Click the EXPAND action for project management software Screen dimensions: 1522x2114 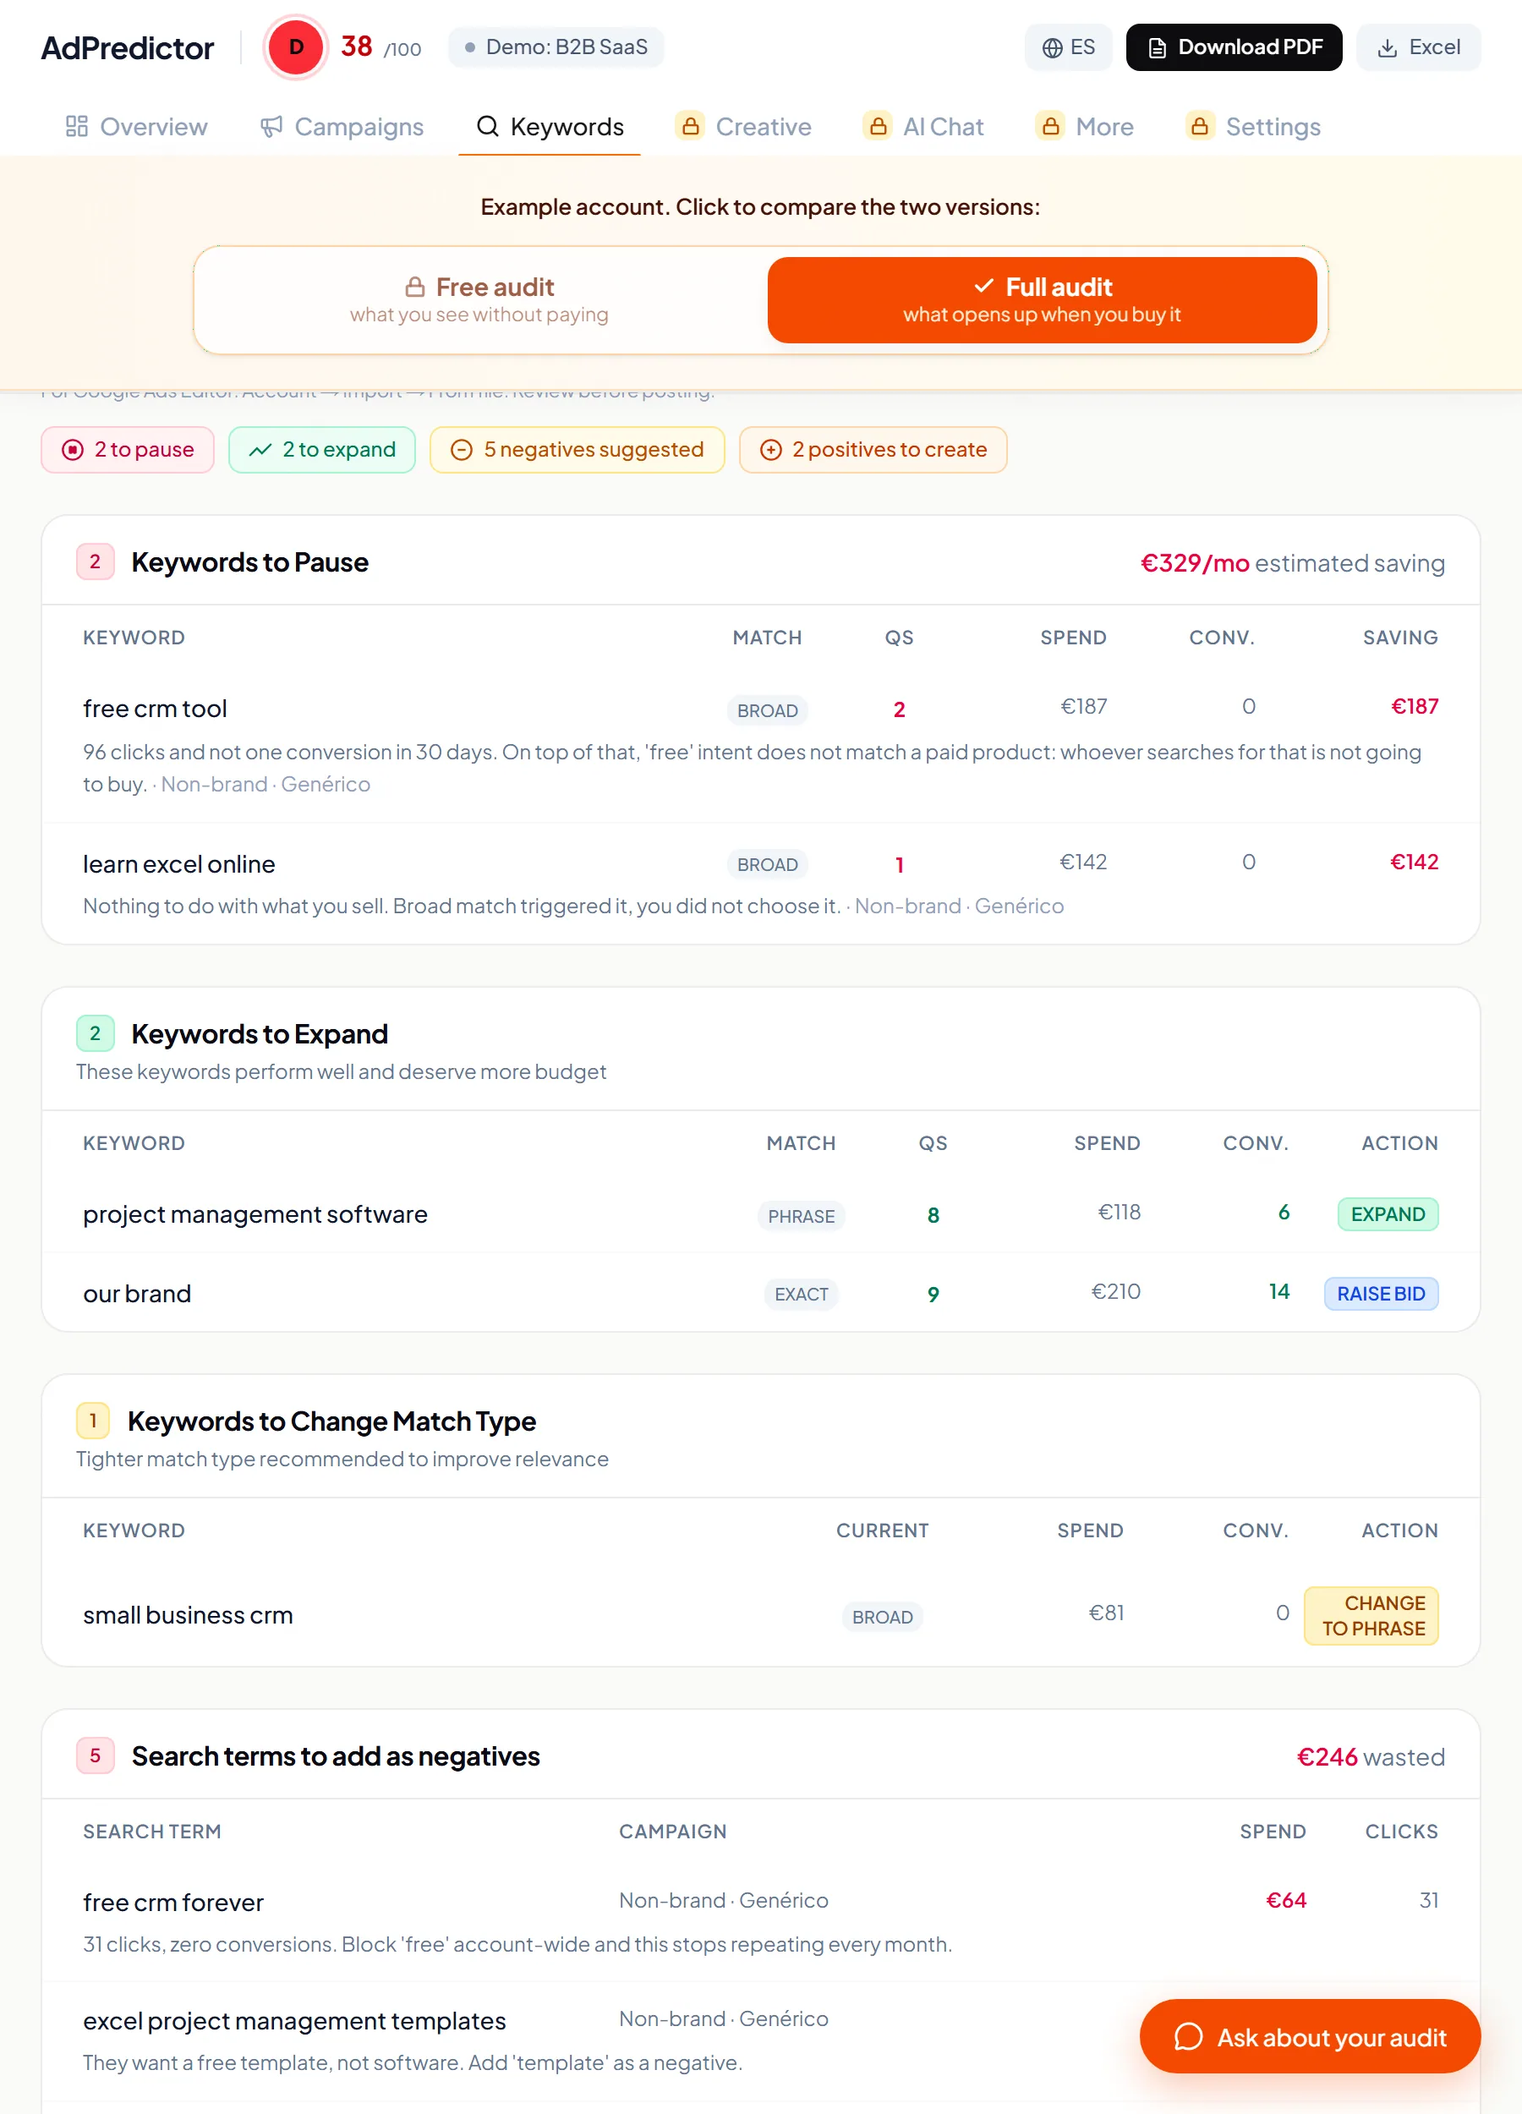pyautogui.click(x=1388, y=1213)
